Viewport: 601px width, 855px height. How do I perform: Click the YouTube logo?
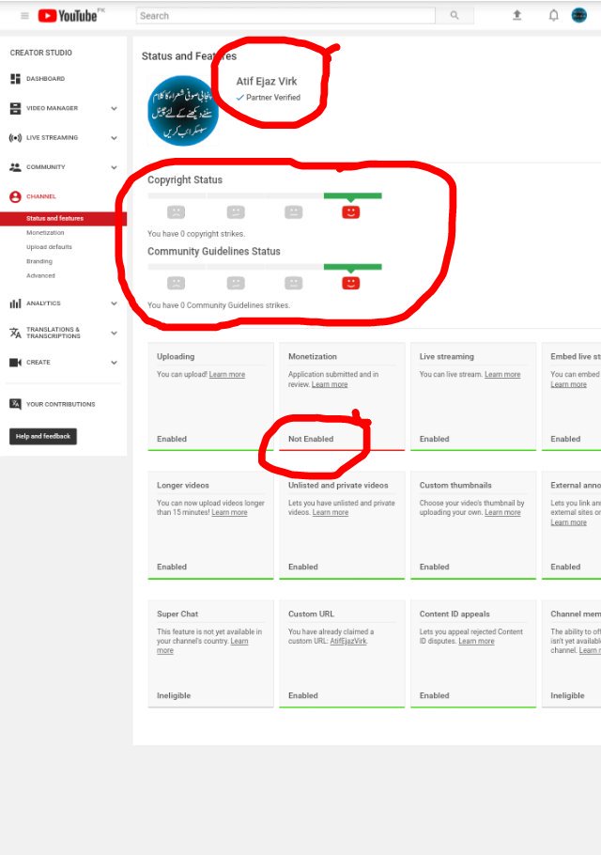[68, 16]
